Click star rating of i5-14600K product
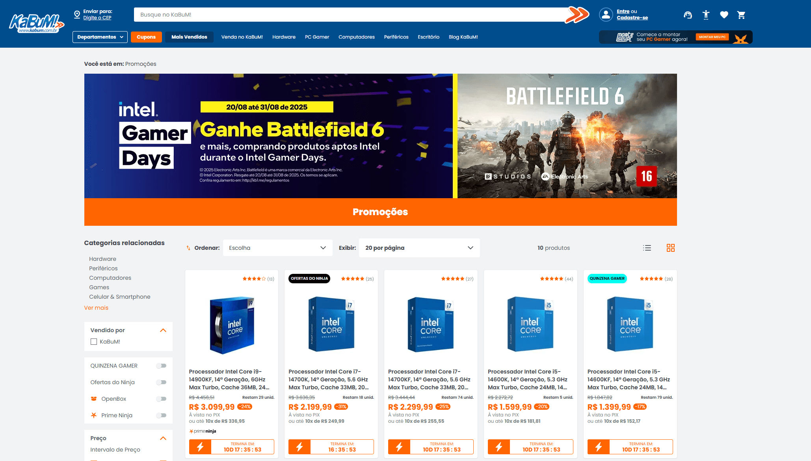 point(552,279)
